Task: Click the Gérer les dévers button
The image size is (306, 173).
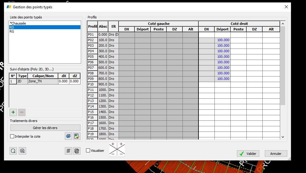Action: [45, 128]
